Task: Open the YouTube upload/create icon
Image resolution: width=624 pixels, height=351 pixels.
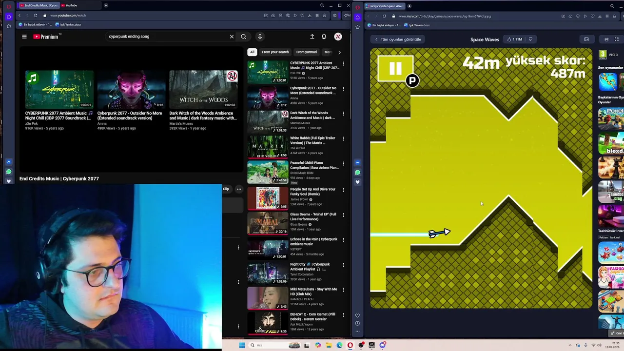Action: point(312,37)
